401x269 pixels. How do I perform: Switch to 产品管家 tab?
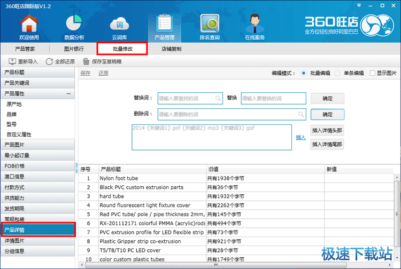coord(25,49)
